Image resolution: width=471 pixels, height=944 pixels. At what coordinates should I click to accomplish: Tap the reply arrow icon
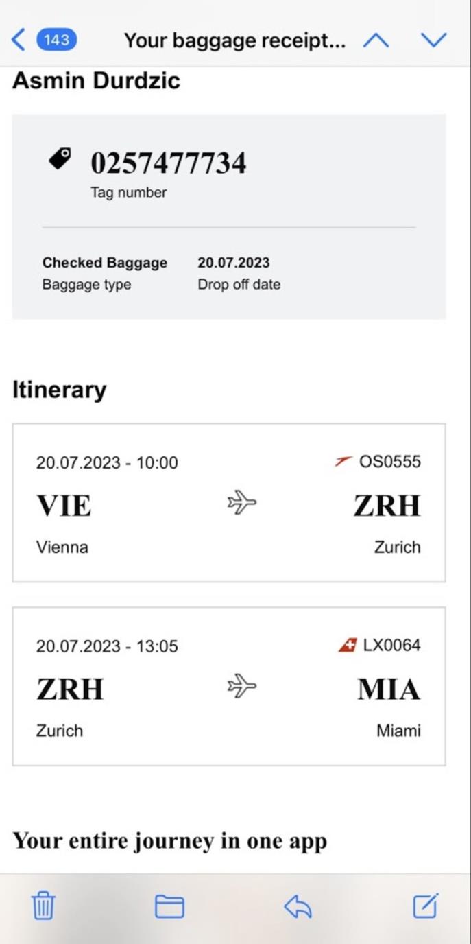point(298,906)
